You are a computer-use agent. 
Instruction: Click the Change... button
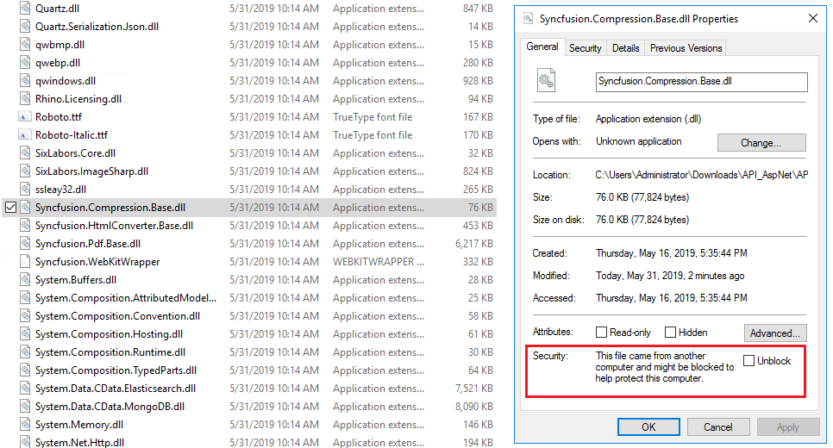pos(761,143)
